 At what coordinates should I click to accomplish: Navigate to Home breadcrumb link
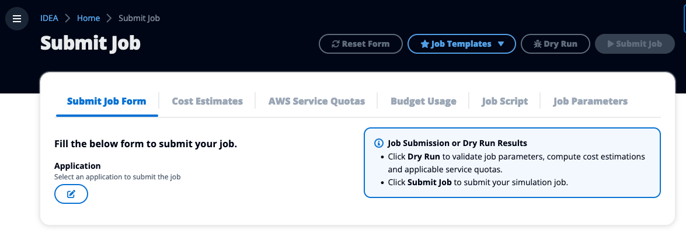88,18
